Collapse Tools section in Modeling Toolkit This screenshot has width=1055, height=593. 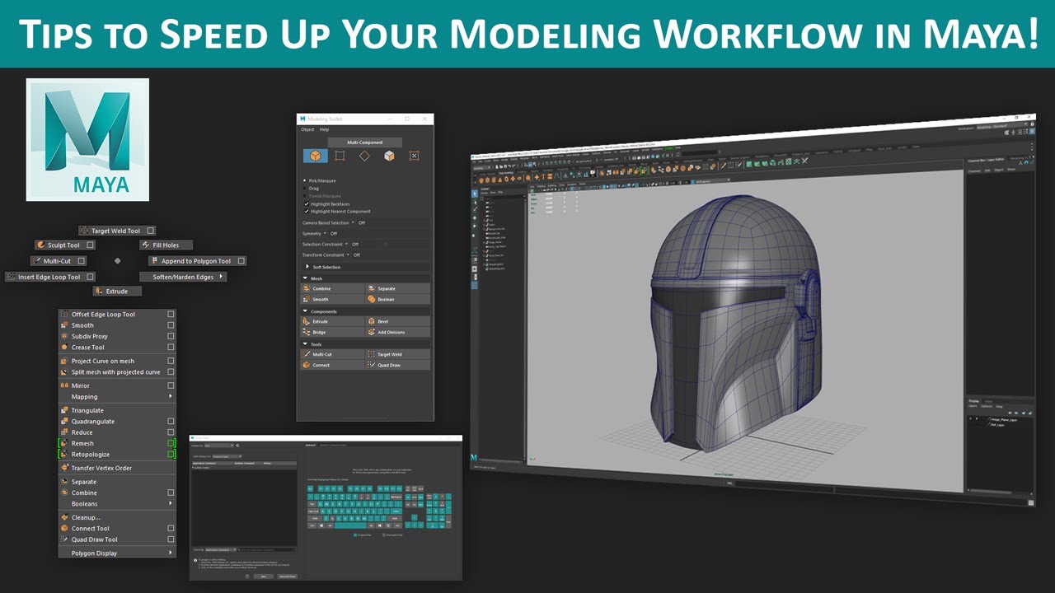click(x=305, y=344)
